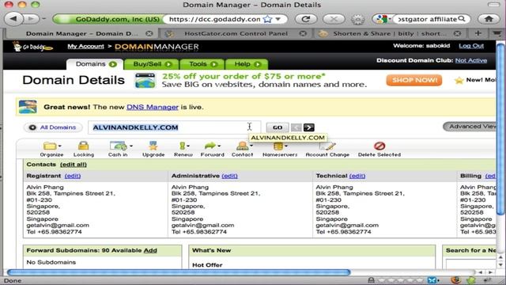Open the Contact tool
Image resolution: width=506 pixels, height=285 pixels.
(242, 149)
